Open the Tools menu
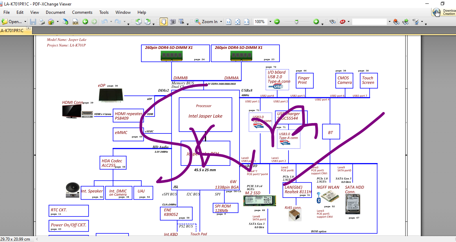Image resolution: width=456 pixels, height=242 pixels. tap(104, 12)
